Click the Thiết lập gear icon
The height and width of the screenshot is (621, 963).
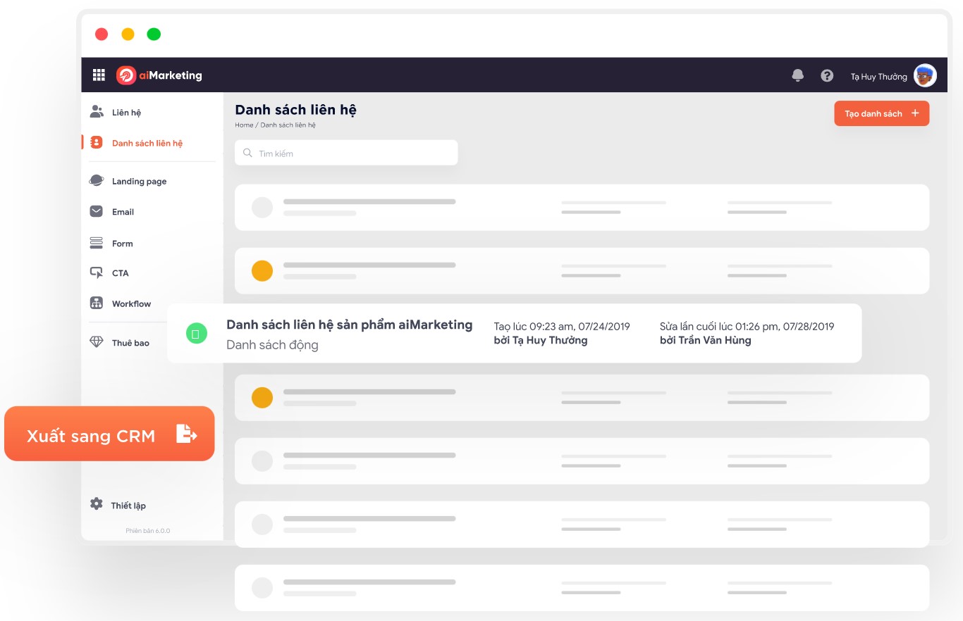tap(96, 504)
